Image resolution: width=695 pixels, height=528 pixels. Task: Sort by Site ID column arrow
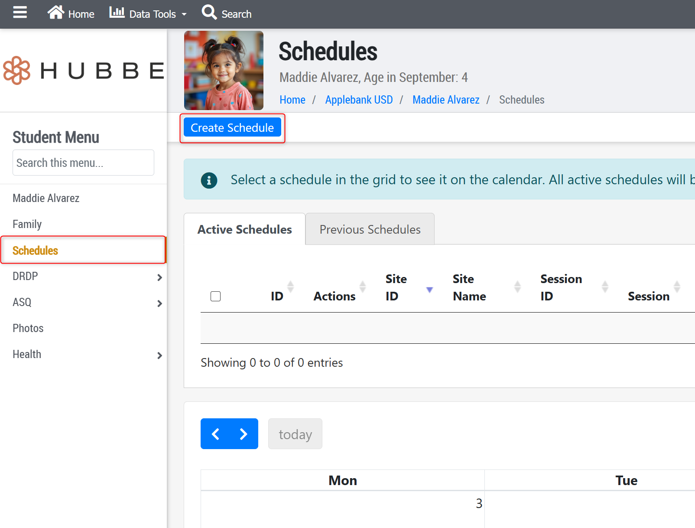click(429, 290)
